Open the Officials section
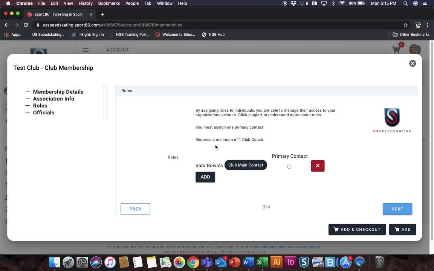Viewport: 434px width, 271px height. tap(43, 113)
